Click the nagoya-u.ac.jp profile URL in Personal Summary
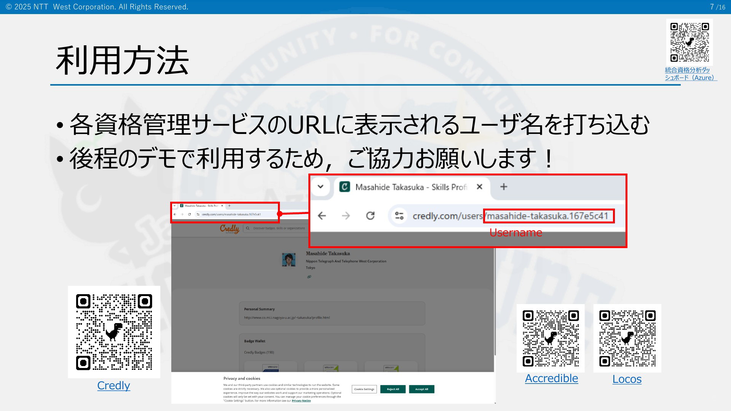This screenshot has height=411, width=731. coord(287,317)
